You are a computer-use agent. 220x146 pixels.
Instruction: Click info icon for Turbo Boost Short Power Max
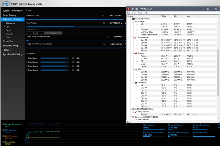coord(108,36)
